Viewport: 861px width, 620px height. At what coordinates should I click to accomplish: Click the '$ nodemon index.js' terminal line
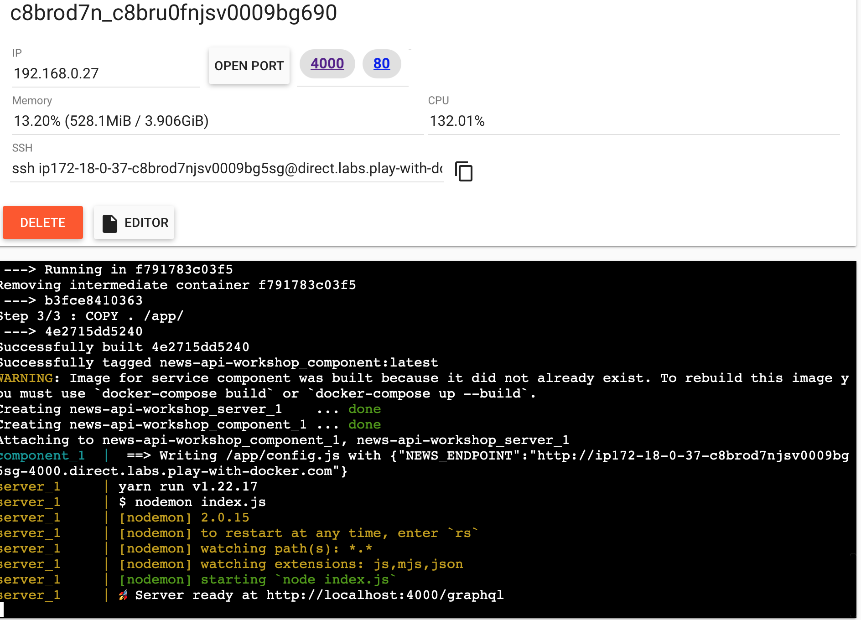[192, 502]
